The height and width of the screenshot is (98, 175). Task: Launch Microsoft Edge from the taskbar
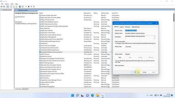92,95
